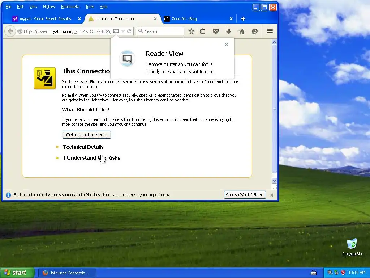Close the data sharing notification bar
370x278 pixels.
[x=272, y=195]
